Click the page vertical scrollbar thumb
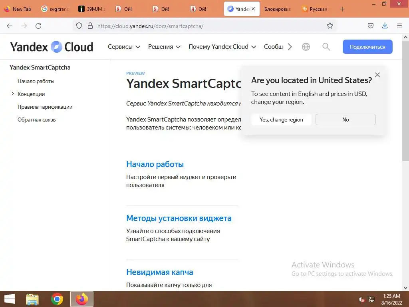 [405, 100]
